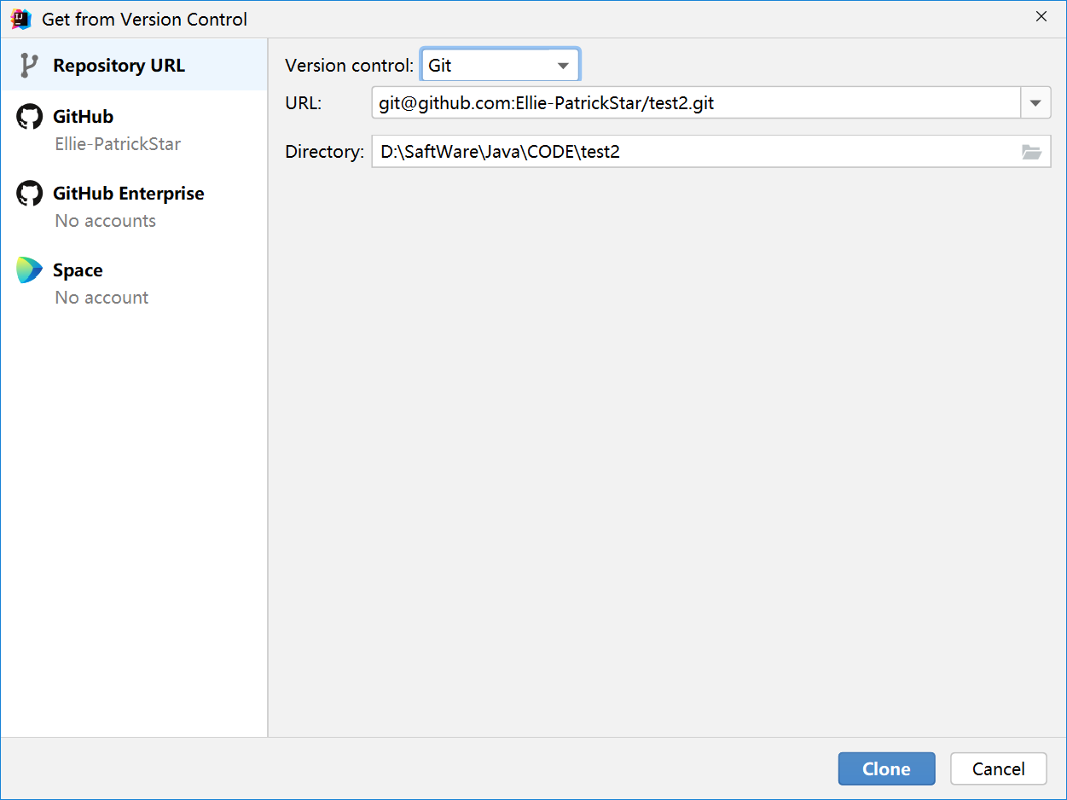Click the IntelliJ IDEA logo in title bar
Image resolution: width=1067 pixels, height=800 pixels.
tap(20, 19)
